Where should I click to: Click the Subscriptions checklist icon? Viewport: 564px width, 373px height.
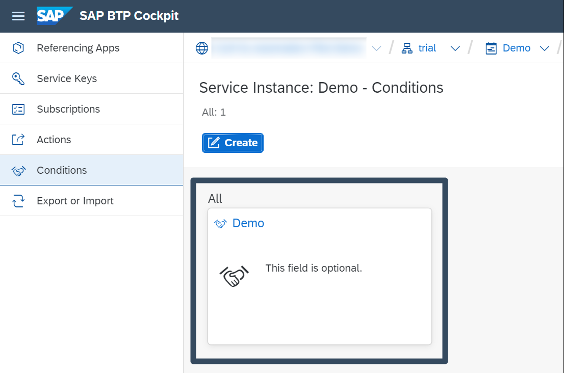click(18, 109)
